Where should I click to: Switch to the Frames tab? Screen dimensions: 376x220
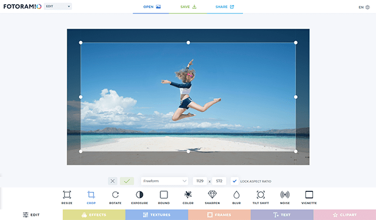coord(219,215)
